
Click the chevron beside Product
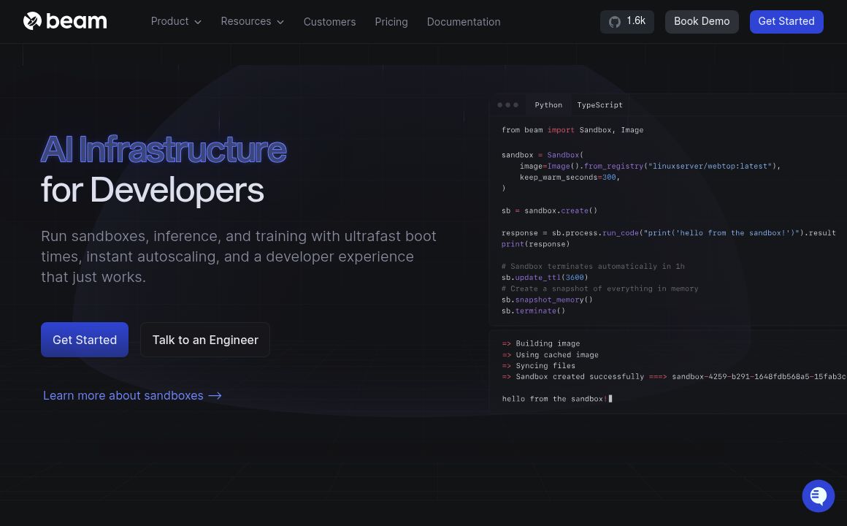pos(198,22)
